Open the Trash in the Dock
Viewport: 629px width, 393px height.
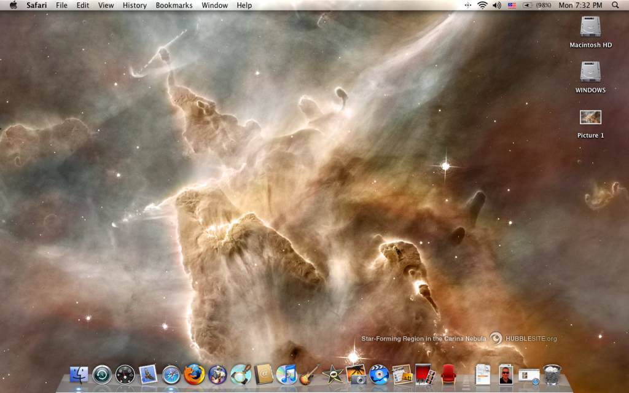point(552,375)
